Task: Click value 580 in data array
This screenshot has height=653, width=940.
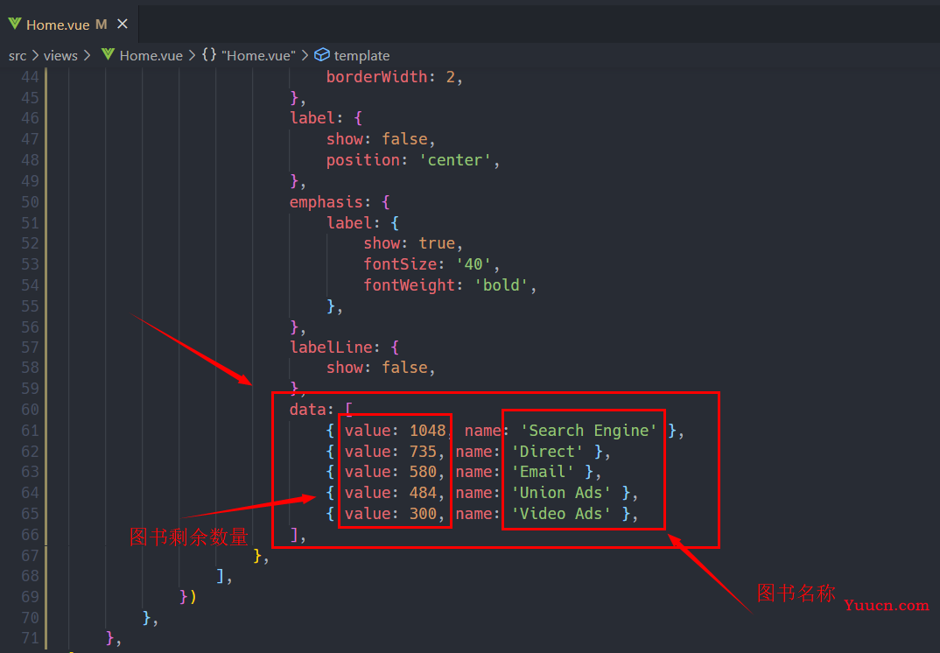Action: [x=423, y=473]
